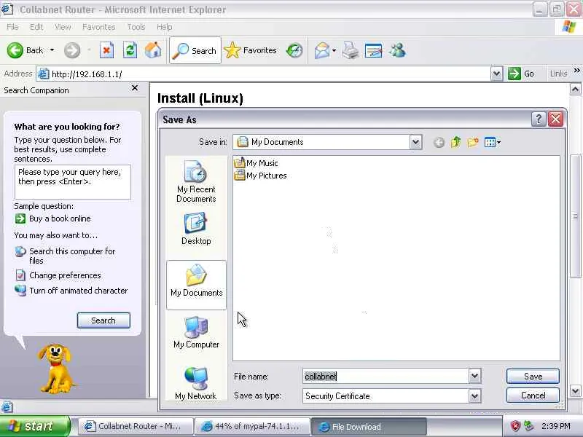Open the Mail button dropdown arrow
The image size is (583, 437).
pos(334,50)
